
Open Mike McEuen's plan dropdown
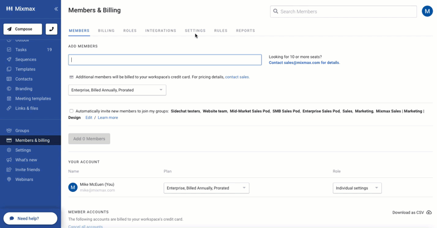coord(206,188)
